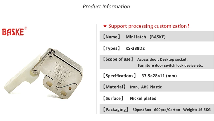Image resolution: width=214 pixels, height=121 pixels.
Task: Click the coiled spring on the latch
Action: [52, 53]
